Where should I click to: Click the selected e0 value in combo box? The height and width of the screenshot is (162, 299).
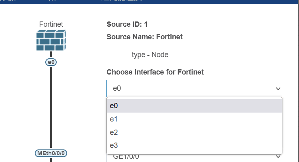117,88
